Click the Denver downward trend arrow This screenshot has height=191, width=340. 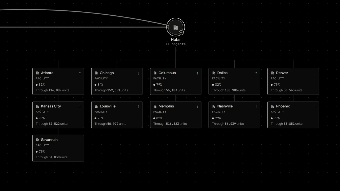pyautogui.click(x=315, y=73)
